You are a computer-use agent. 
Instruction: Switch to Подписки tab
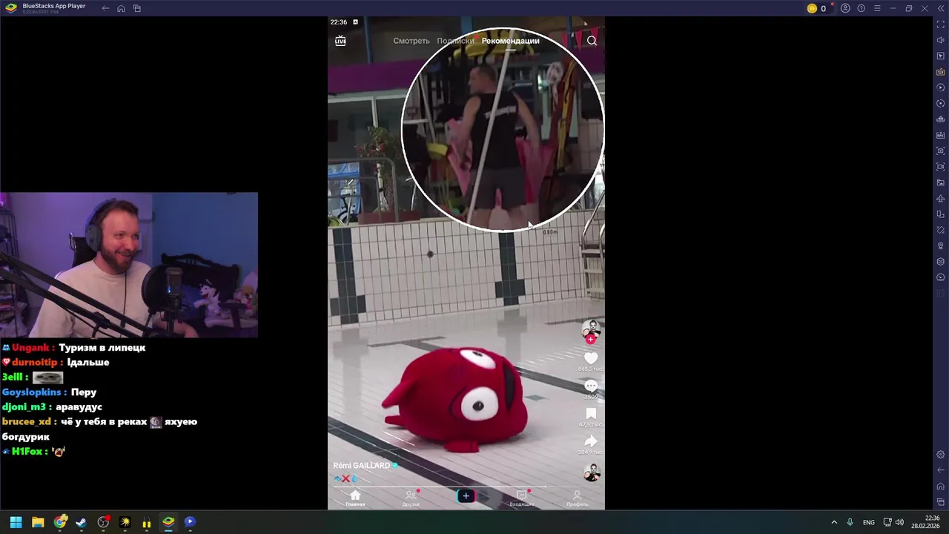pyautogui.click(x=455, y=41)
